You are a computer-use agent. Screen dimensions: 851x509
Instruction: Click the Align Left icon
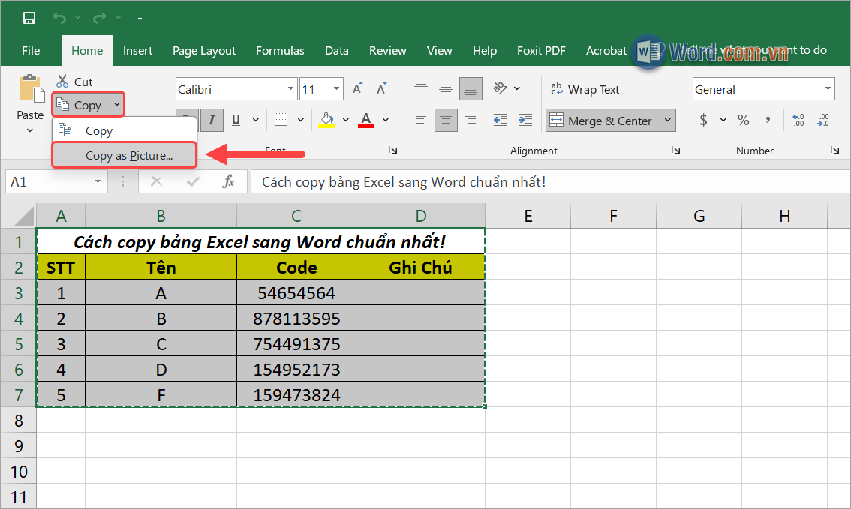421,120
